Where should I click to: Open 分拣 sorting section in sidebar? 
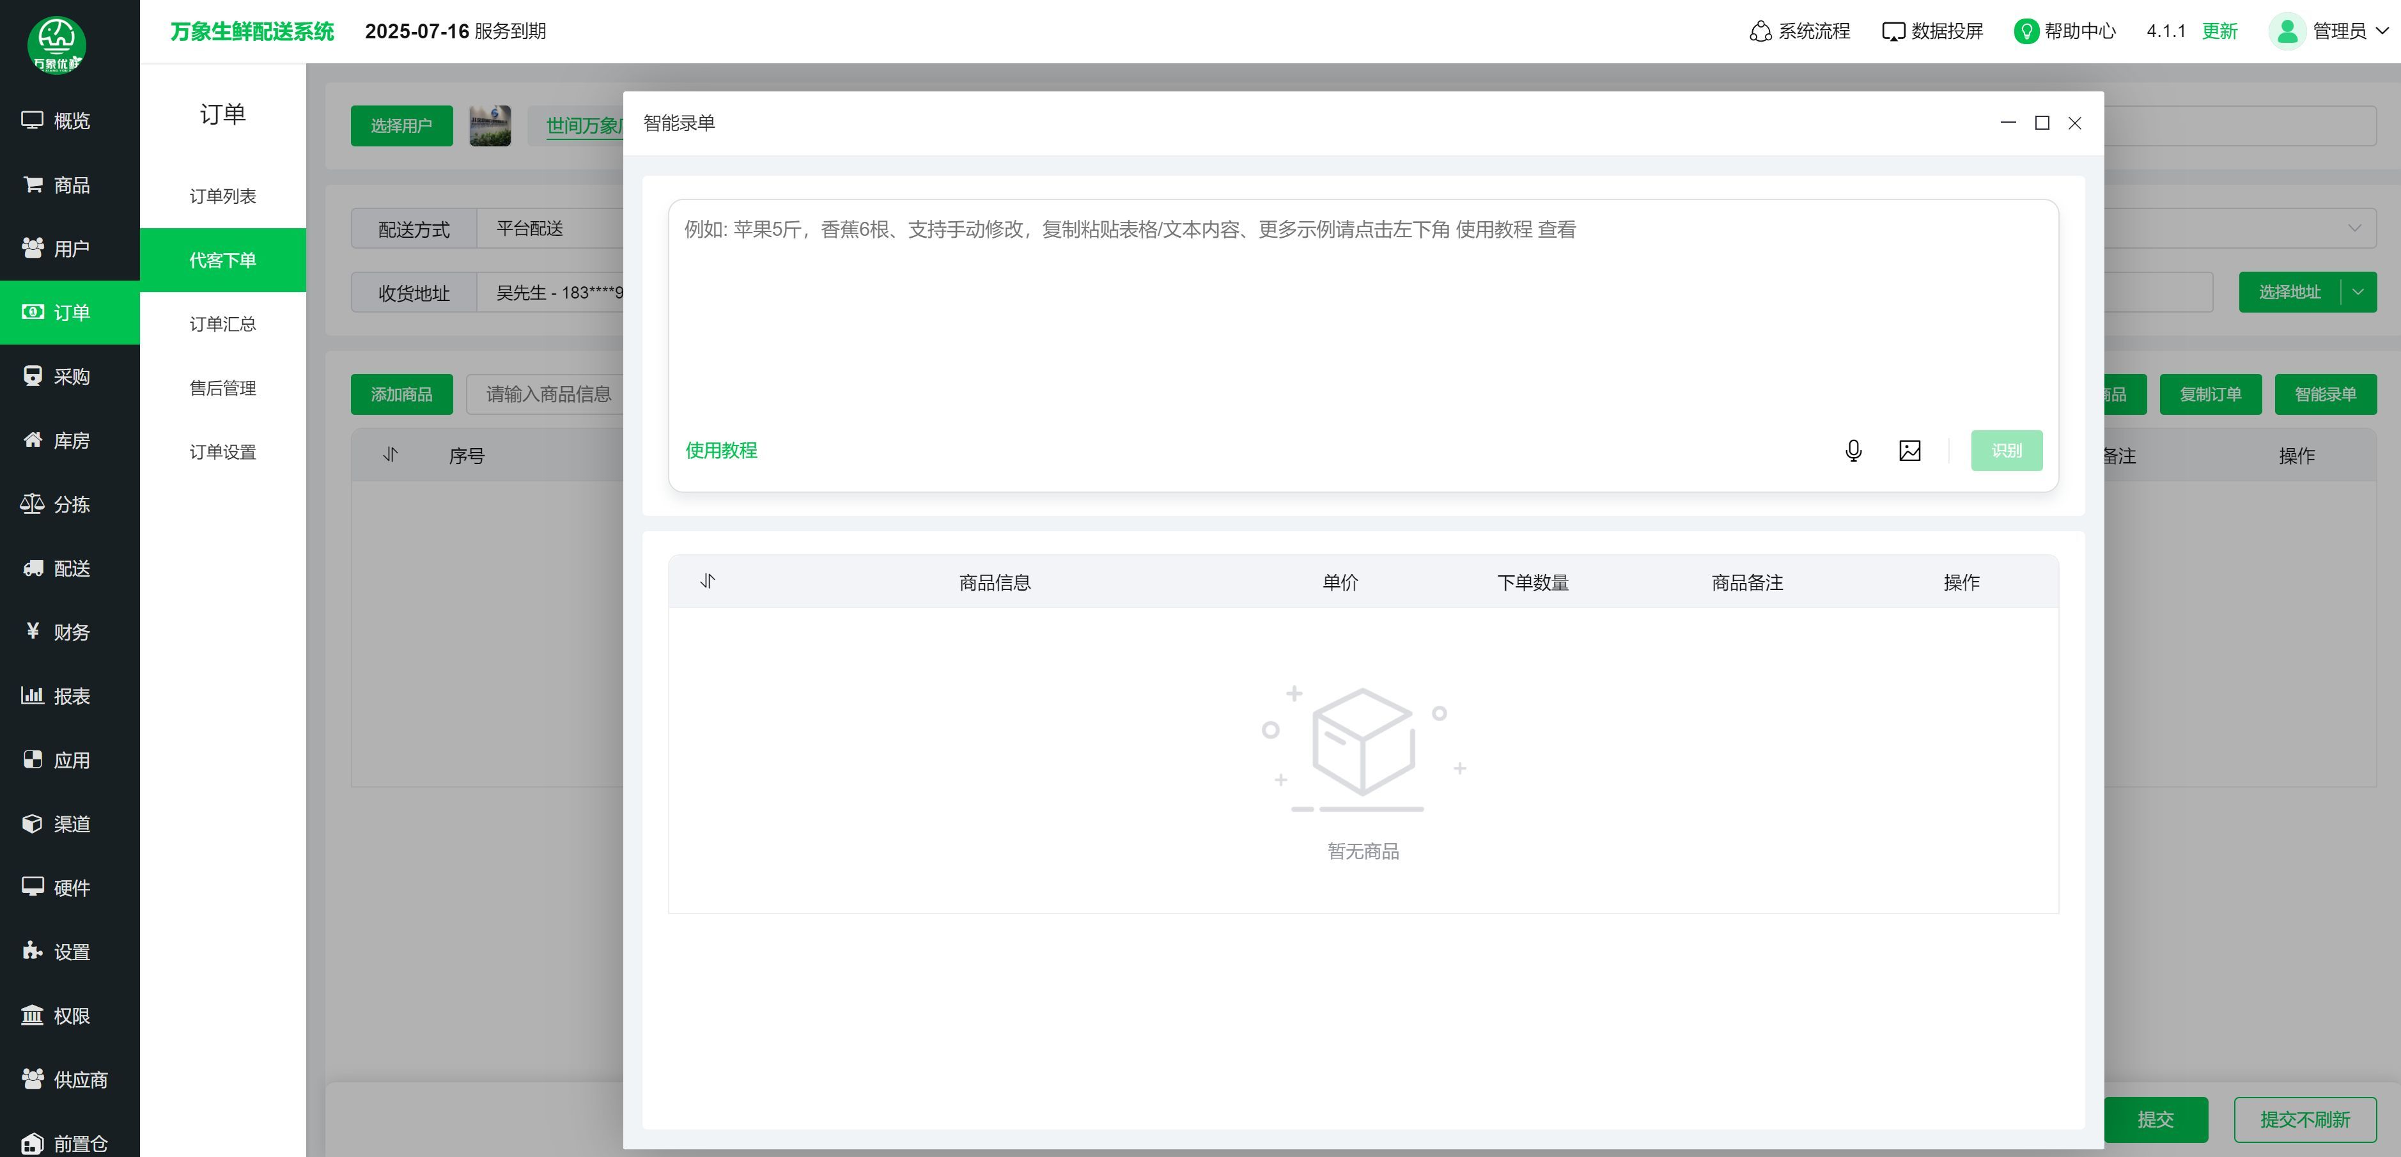57,504
